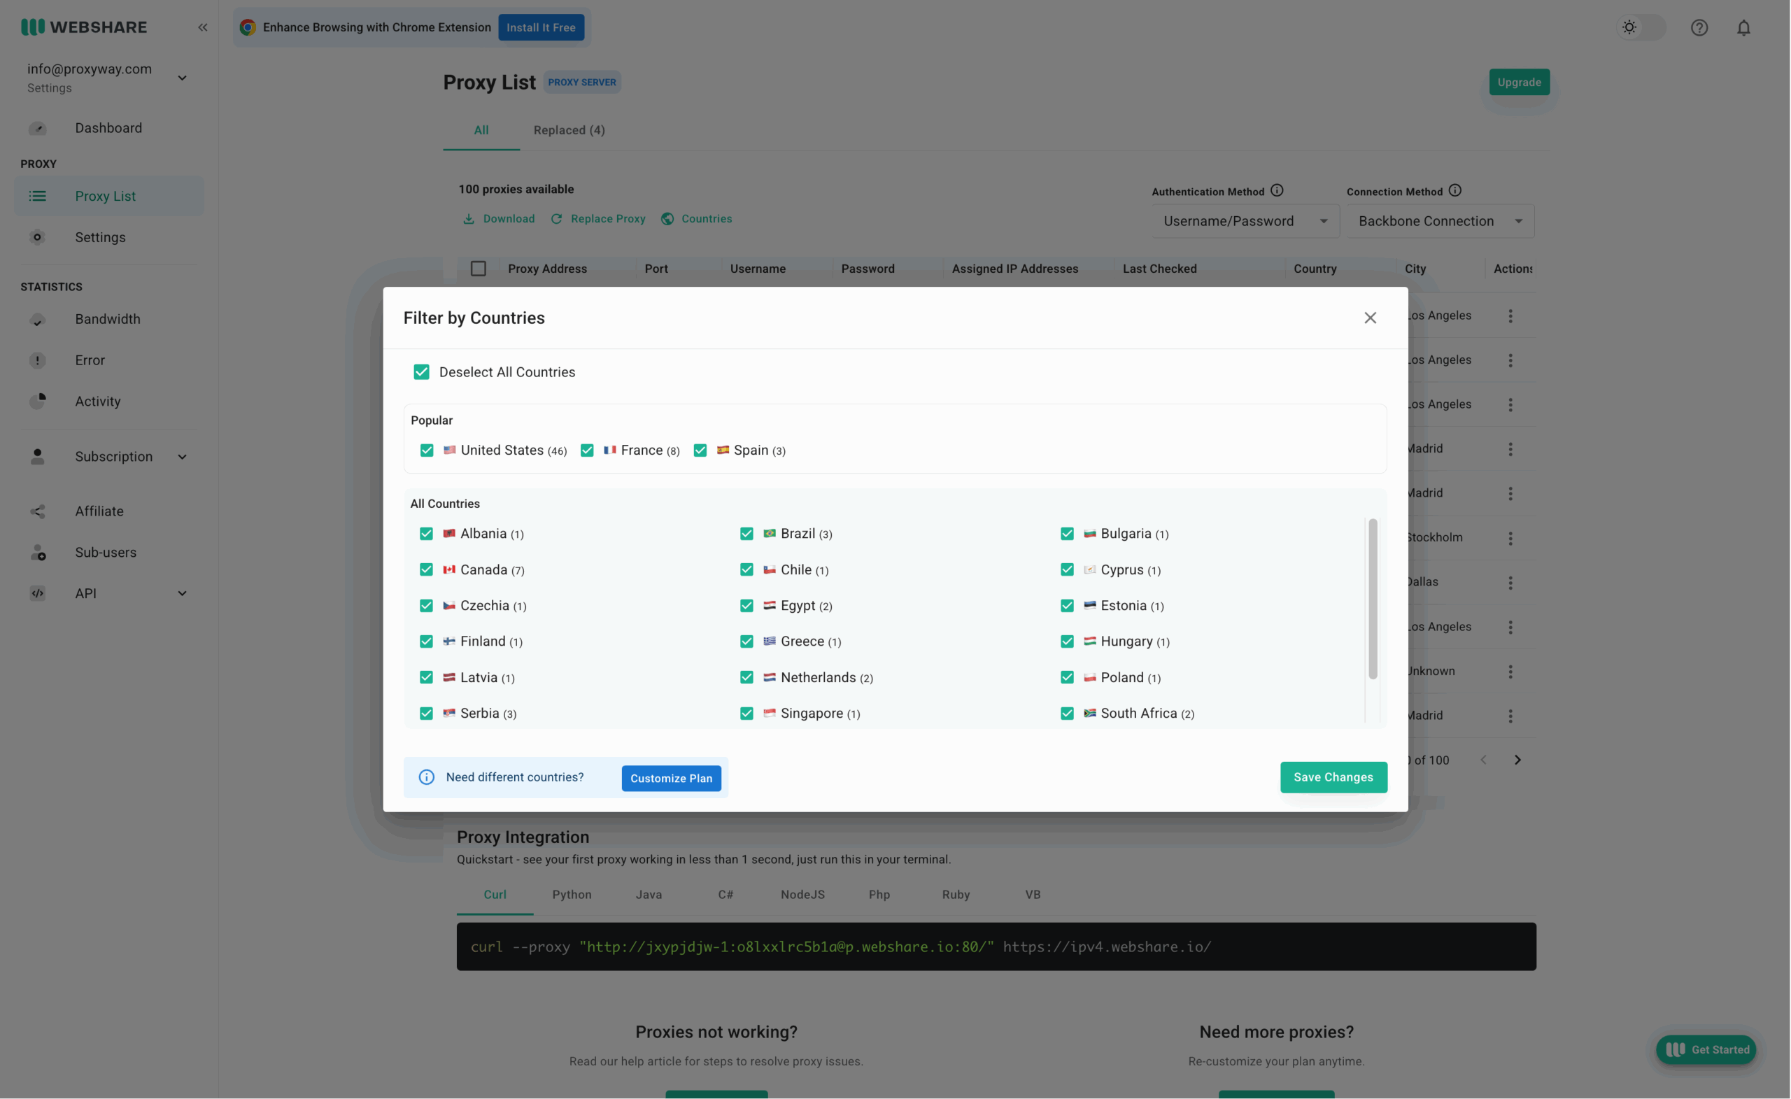This screenshot has height=1099, width=1791.
Task: Click the Proxy List sidebar icon
Action: [x=38, y=197]
